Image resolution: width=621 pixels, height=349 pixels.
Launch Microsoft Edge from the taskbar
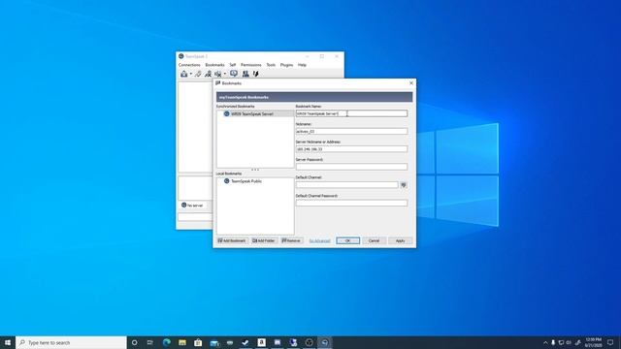tap(166, 342)
